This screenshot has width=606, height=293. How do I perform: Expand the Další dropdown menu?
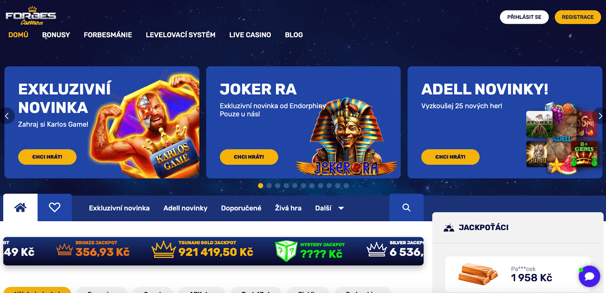click(x=330, y=208)
